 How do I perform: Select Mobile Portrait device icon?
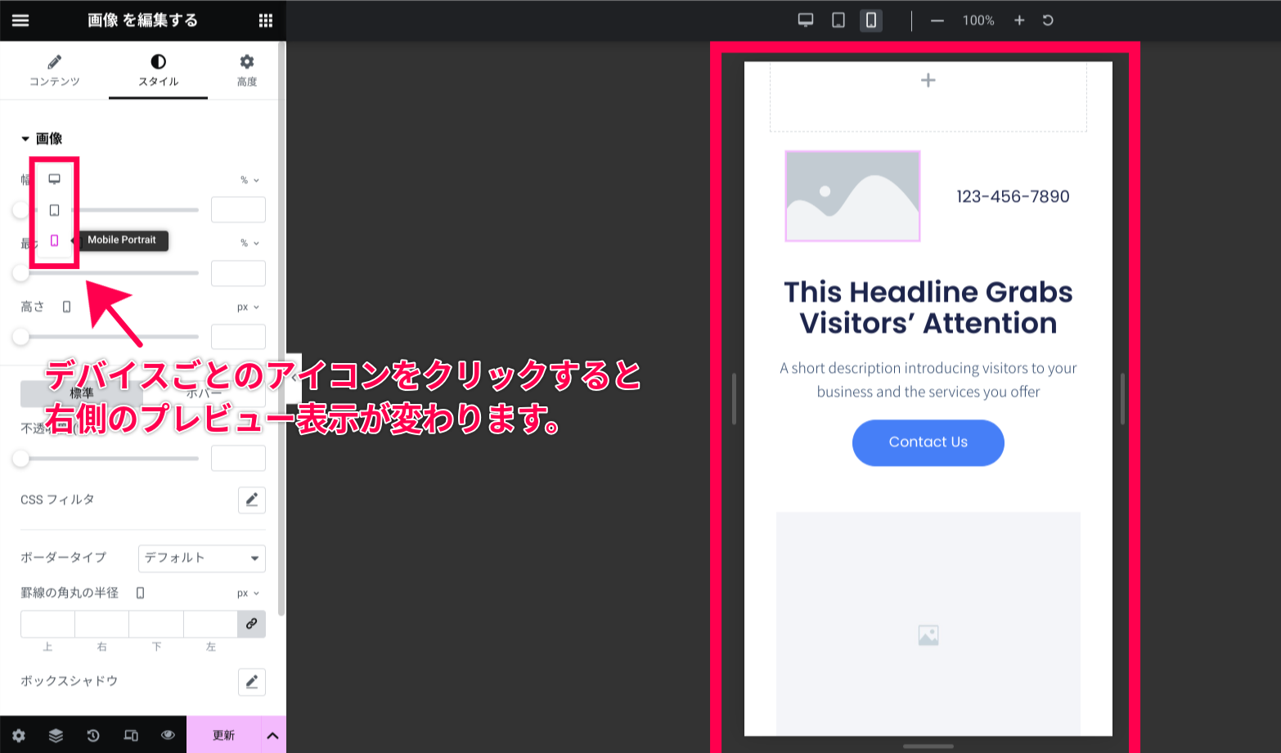click(x=55, y=240)
